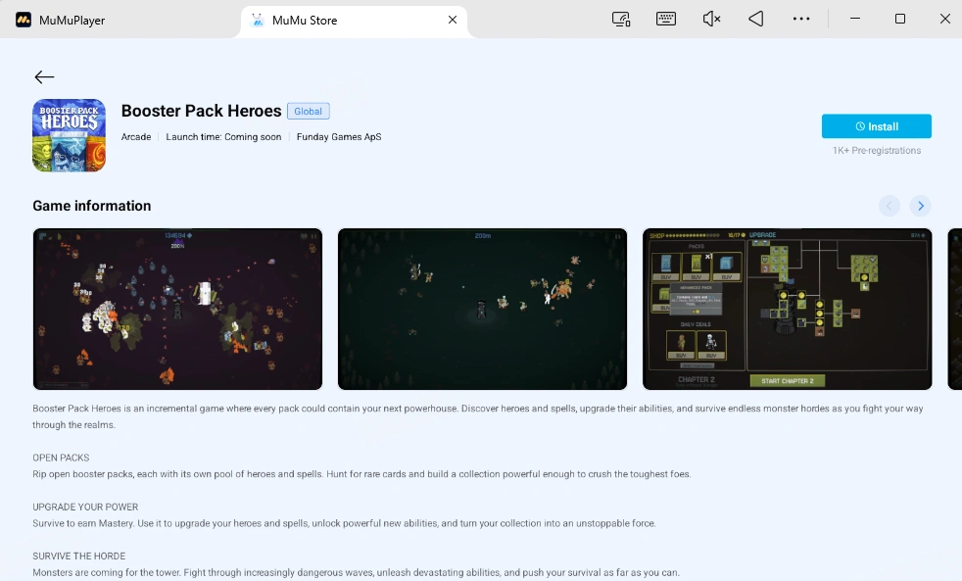The image size is (962, 581).
Task: Show previous screenshots with left chevron
Action: [x=889, y=206]
